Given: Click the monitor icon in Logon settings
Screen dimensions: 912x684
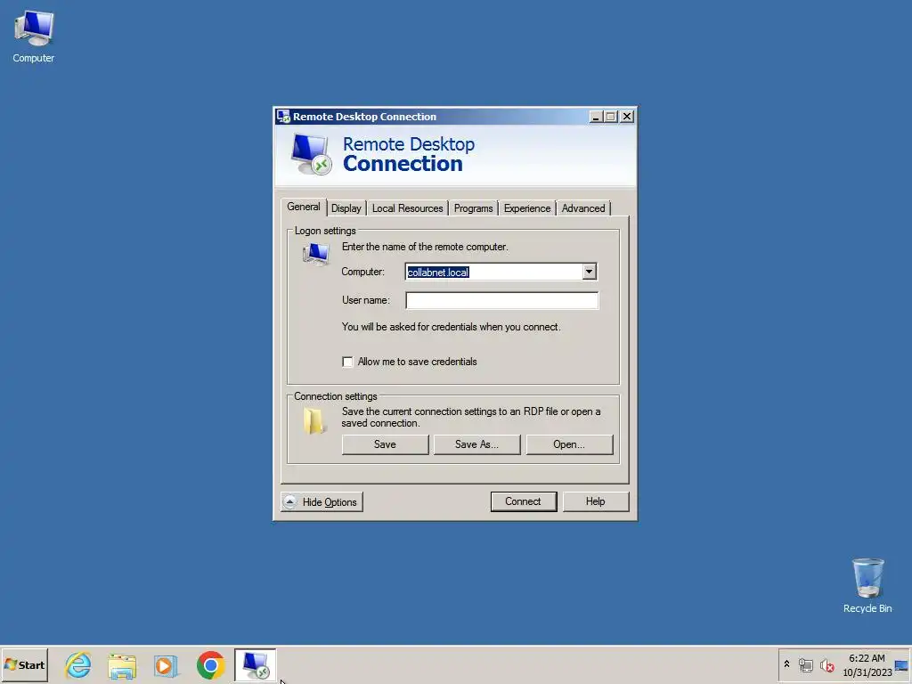Looking at the screenshot, I should 316,254.
